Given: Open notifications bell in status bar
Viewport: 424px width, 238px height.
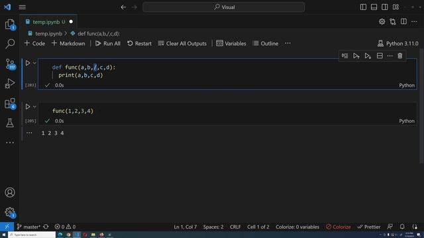Looking at the screenshot, I should pyautogui.click(x=402, y=227).
